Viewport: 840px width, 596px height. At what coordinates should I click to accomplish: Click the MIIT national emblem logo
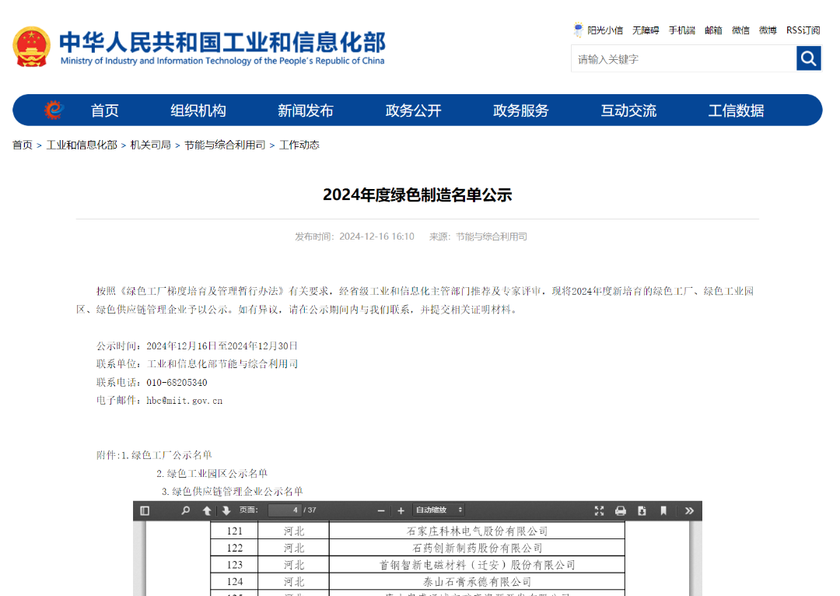[31, 47]
